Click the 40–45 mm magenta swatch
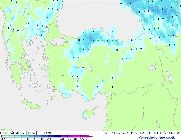181x140 pixels. coord(77,136)
